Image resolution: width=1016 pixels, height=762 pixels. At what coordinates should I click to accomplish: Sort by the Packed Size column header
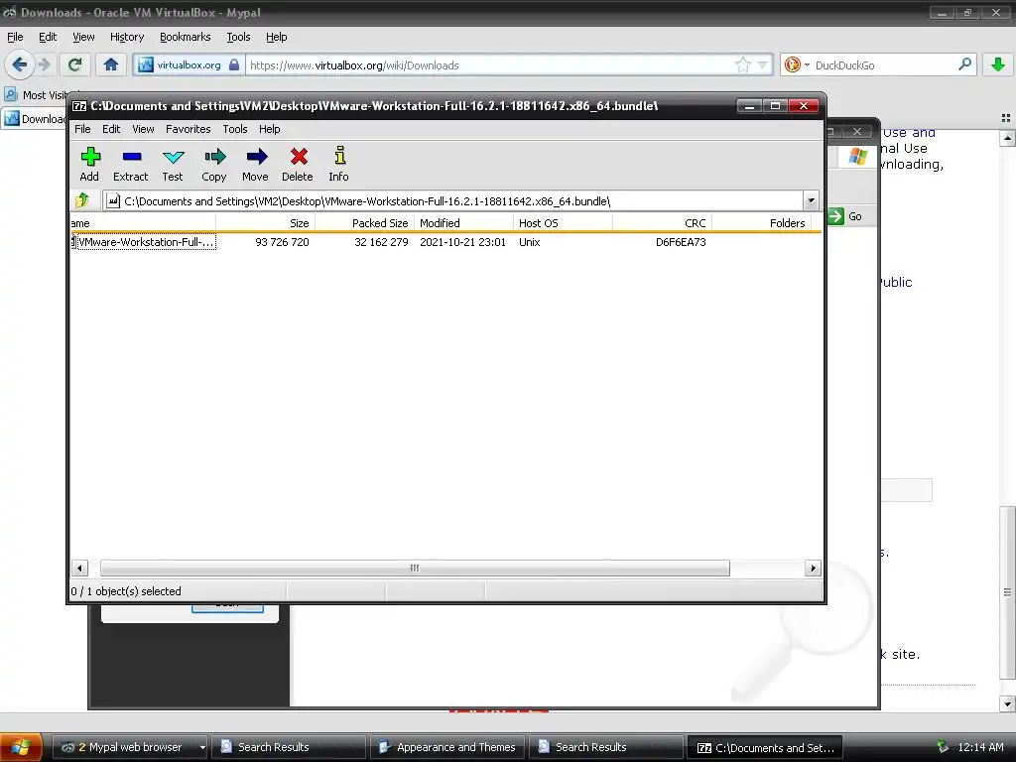[x=364, y=223]
